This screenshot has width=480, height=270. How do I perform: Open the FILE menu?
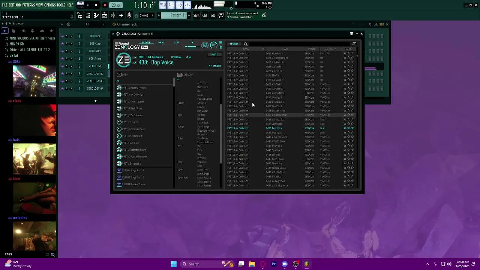(x=4, y=5)
